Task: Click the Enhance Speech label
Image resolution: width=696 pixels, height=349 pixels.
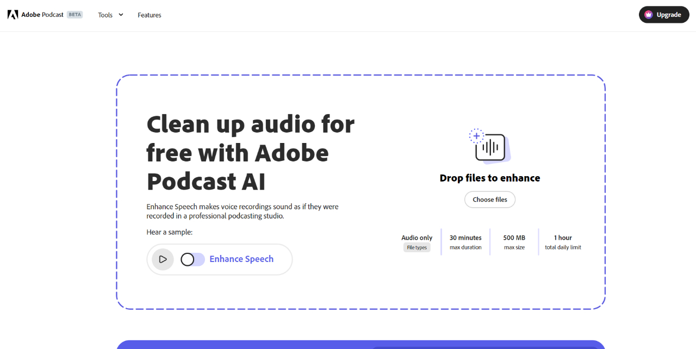Action: [241, 259]
